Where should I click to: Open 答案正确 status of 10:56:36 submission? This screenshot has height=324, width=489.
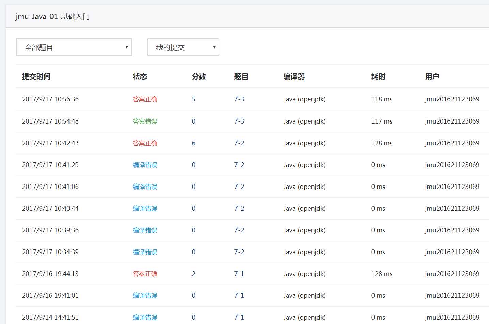click(145, 99)
